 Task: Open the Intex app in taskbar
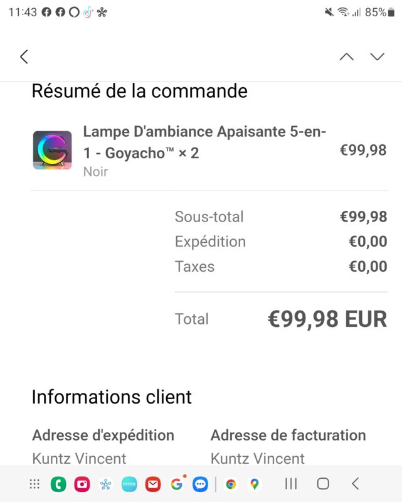click(129, 484)
